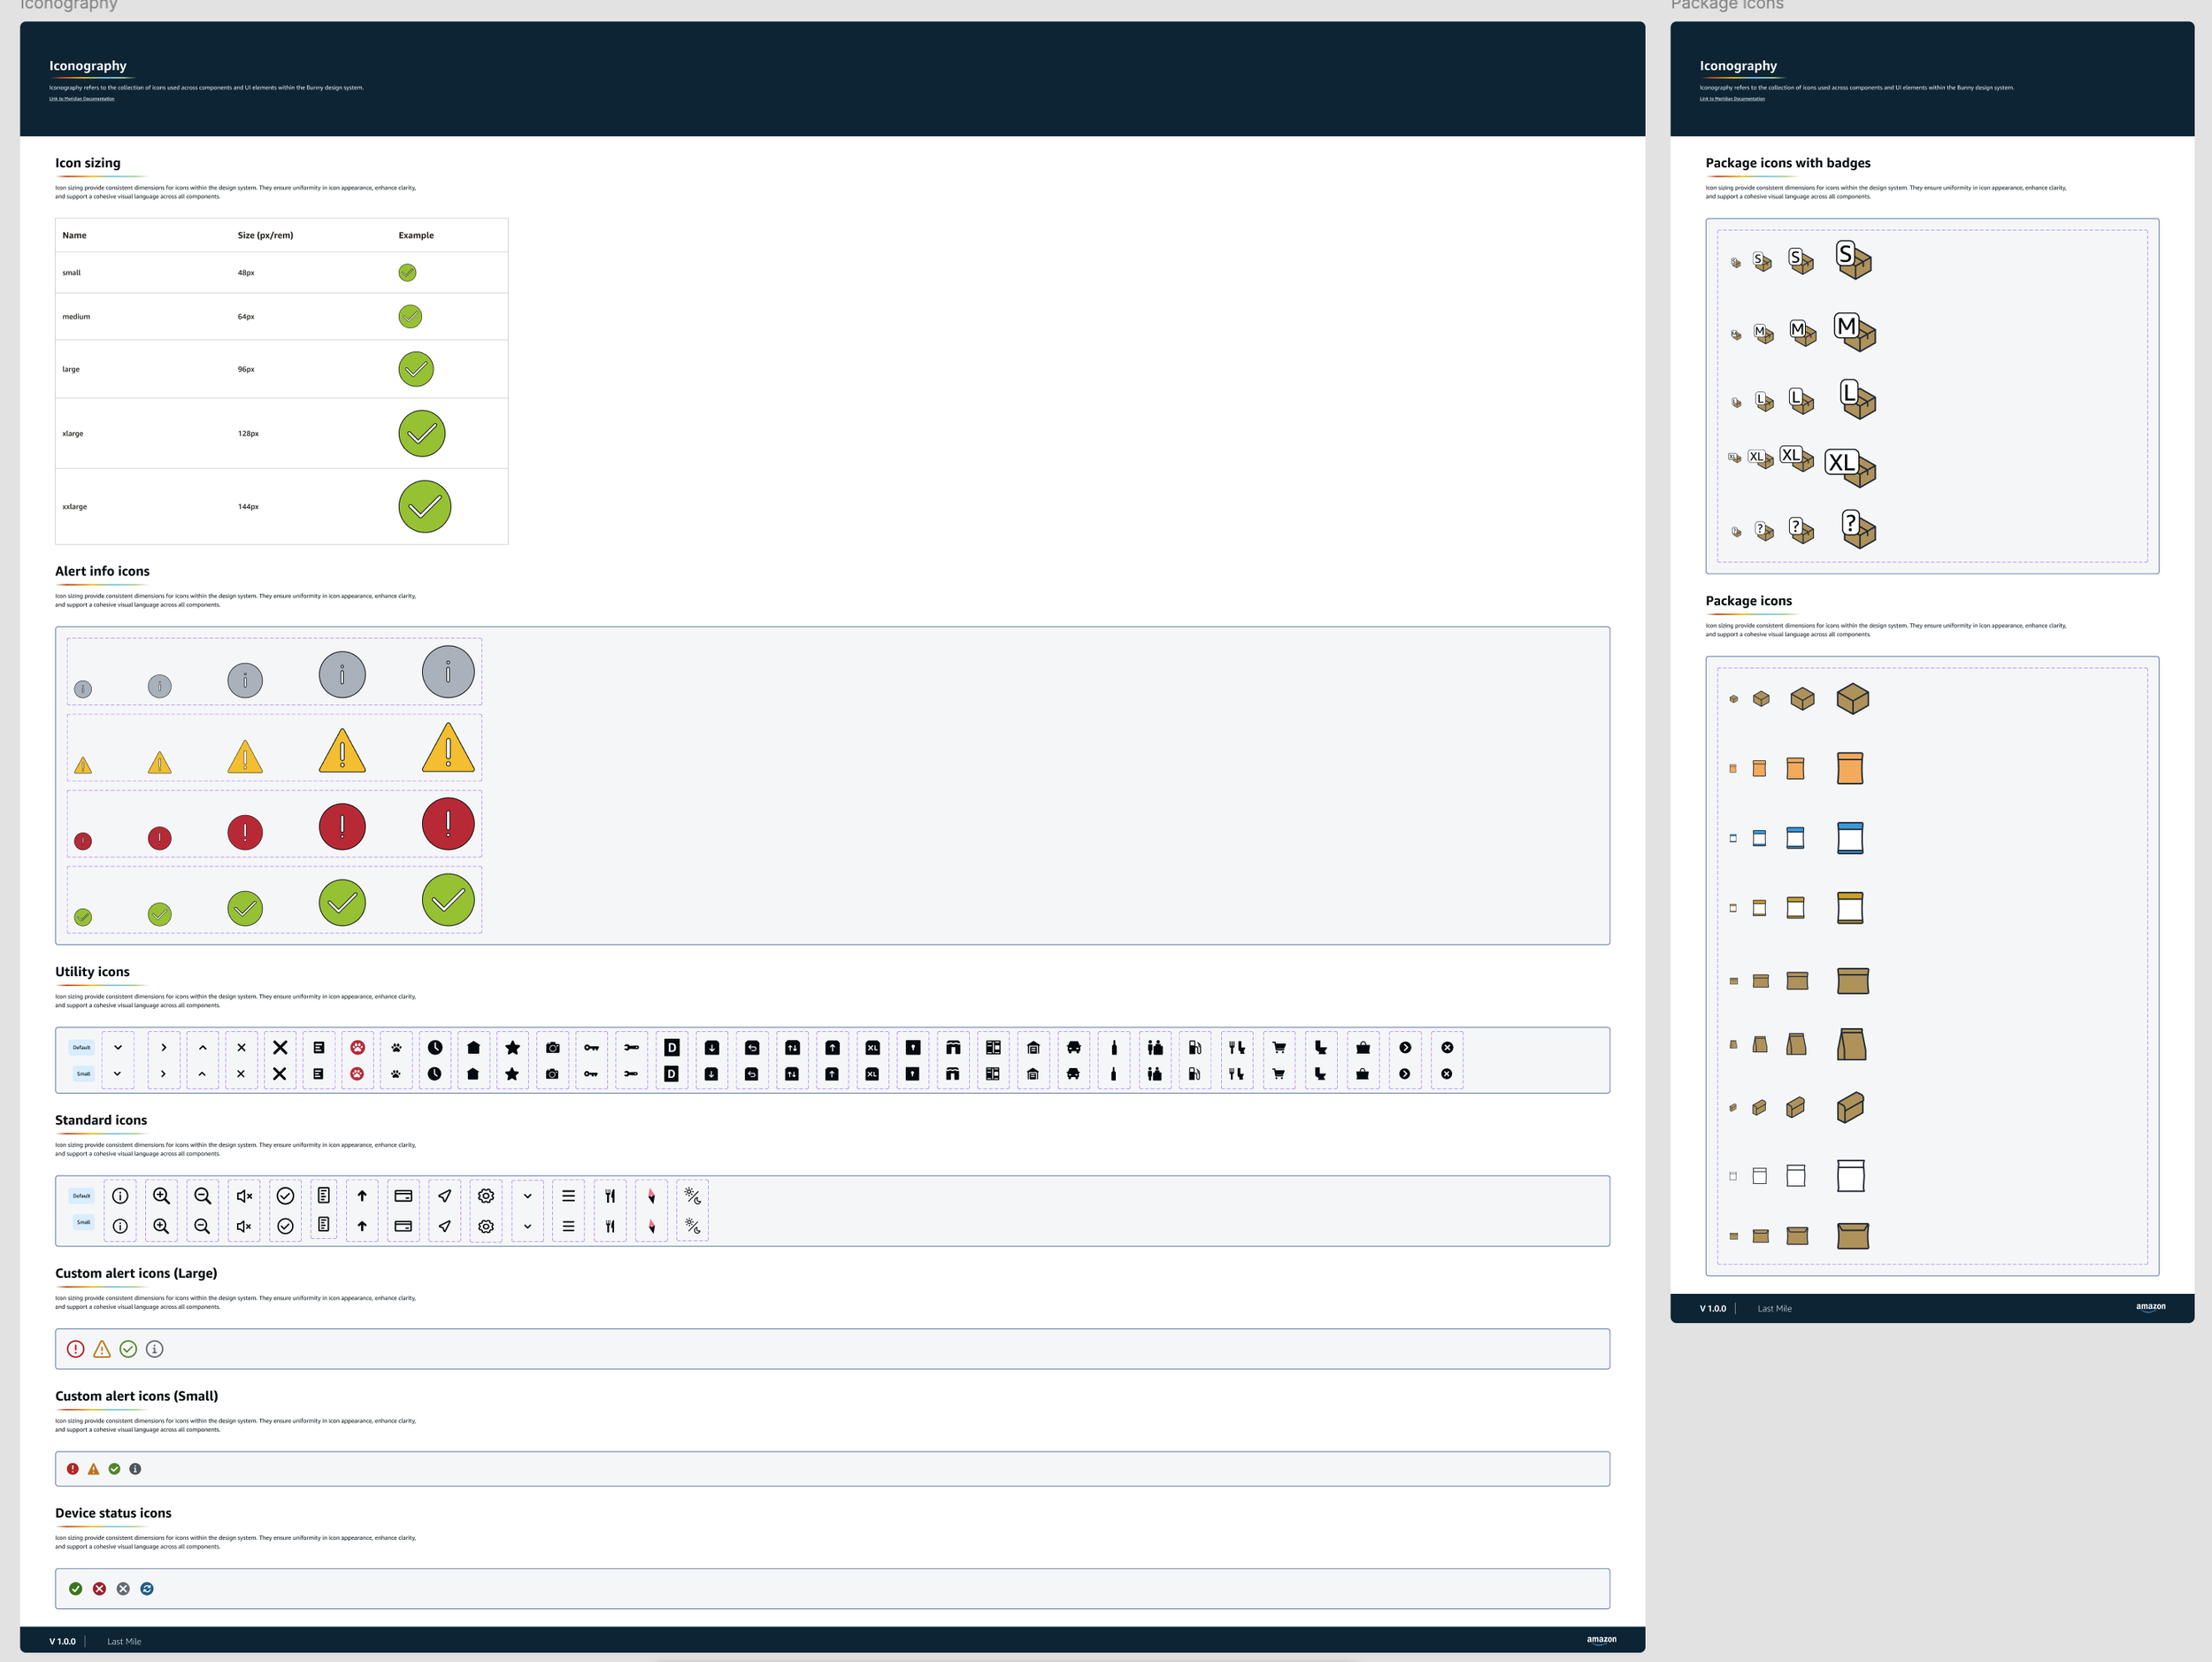Click the Default label in Utility icons
Screen dimensions: 2212x1662
coord(82,1047)
